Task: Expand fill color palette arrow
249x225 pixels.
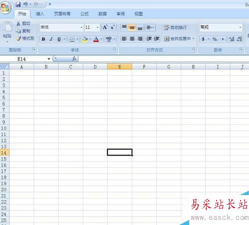Action: (x=90, y=39)
